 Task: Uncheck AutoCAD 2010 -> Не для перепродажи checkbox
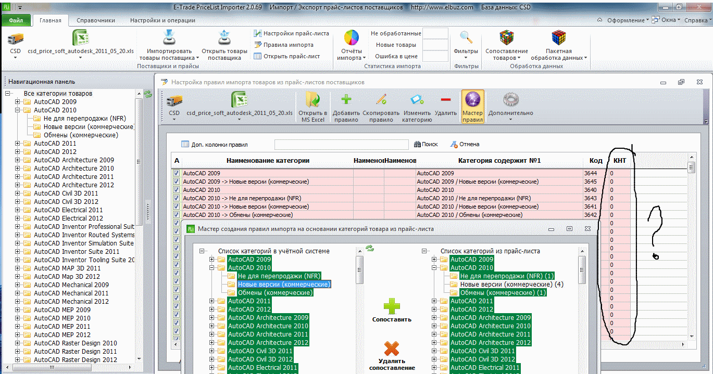tap(176, 198)
